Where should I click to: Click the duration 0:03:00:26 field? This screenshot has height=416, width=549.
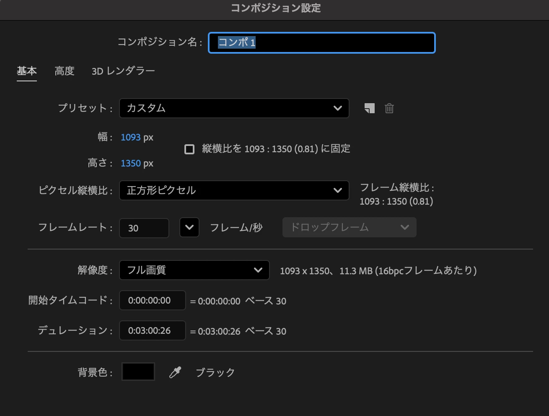[x=153, y=330]
